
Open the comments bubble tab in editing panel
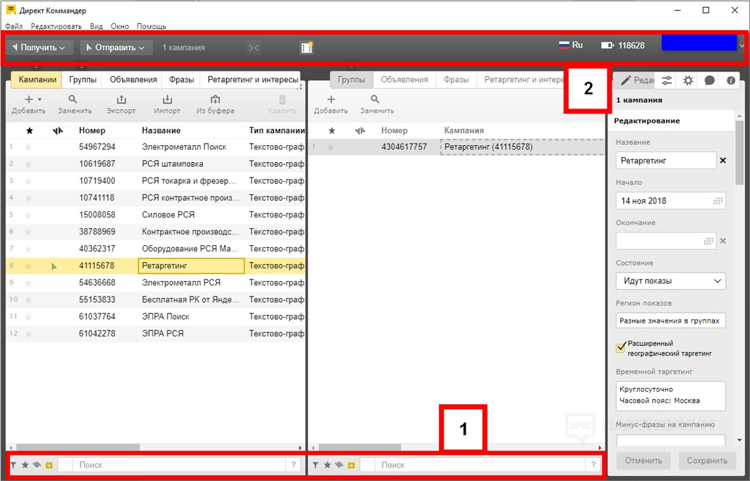(x=709, y=80)
